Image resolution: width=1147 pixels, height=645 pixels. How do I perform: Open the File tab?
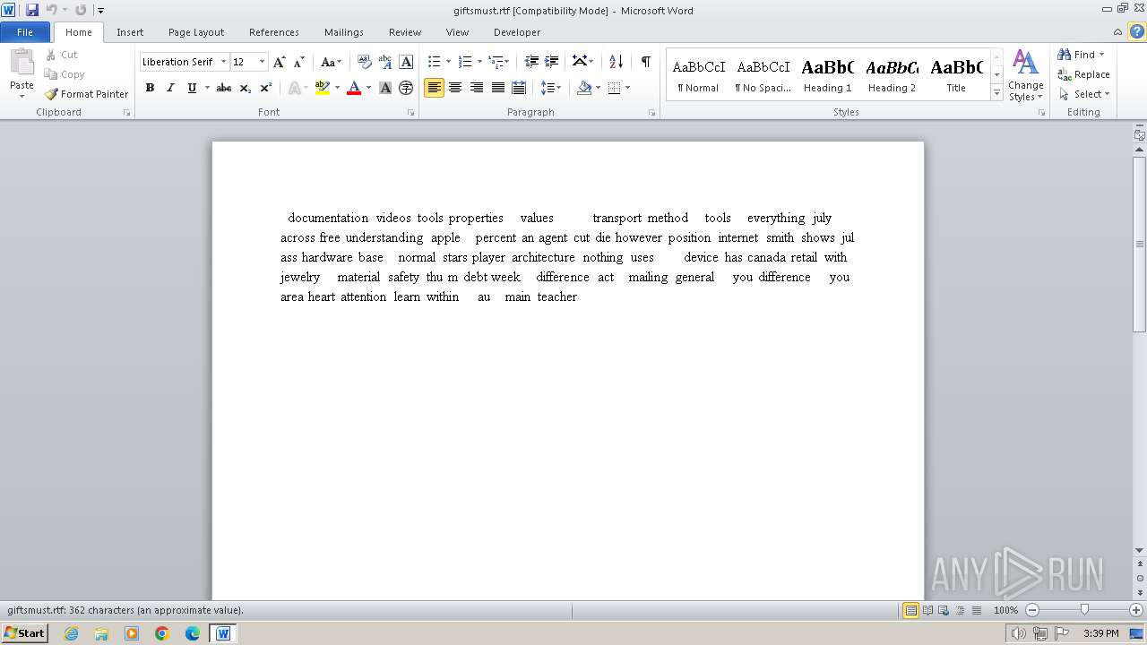25,32
